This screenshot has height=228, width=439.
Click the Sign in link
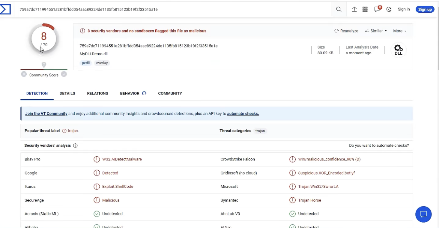tap(403, 9)
